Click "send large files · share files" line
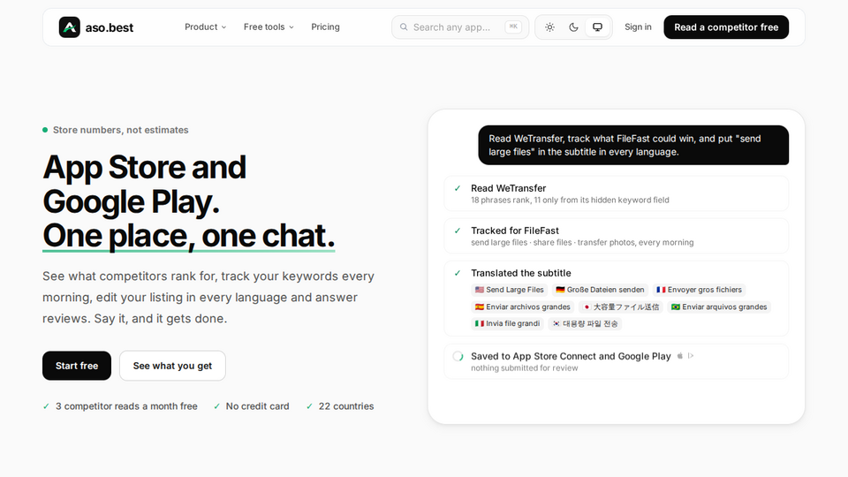The image size is (848, 477). (x=582, y=242)
